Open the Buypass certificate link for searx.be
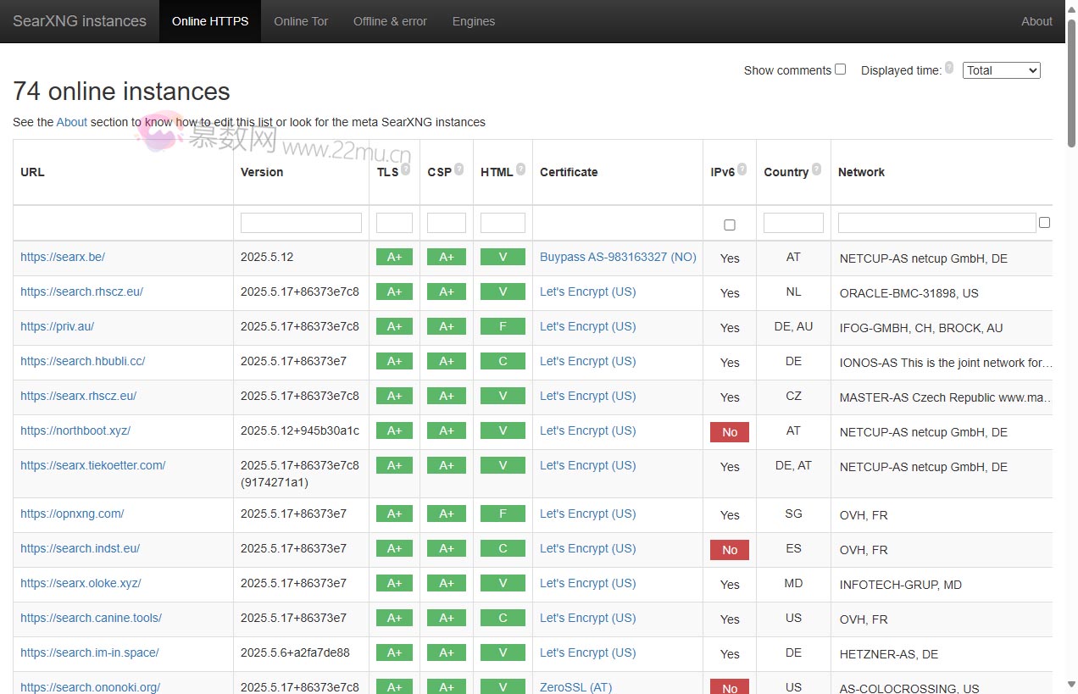The width and height of the screenshot is (1078, 694). click(x=618, y=257)
